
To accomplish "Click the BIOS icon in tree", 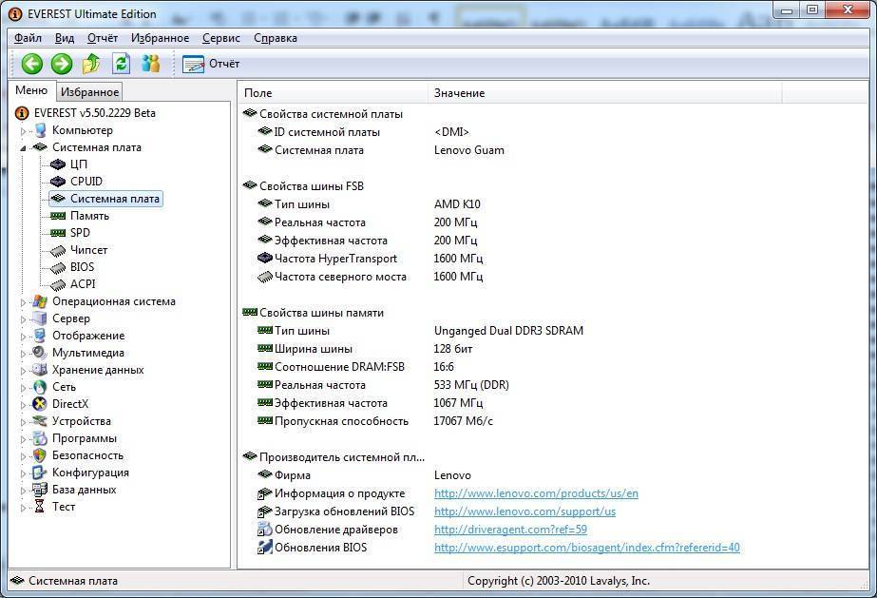I will 58,268.
